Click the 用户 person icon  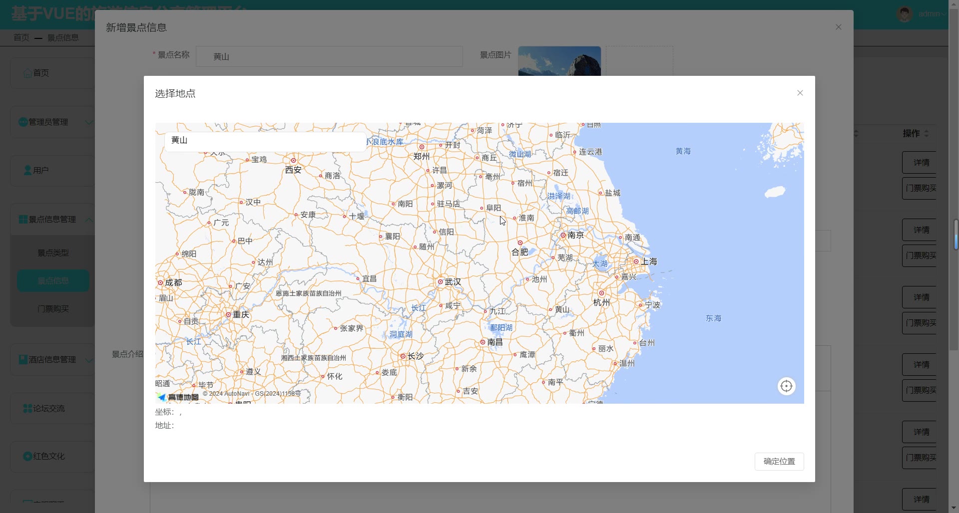[x=28, y=171]
